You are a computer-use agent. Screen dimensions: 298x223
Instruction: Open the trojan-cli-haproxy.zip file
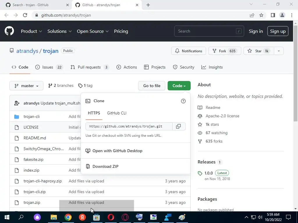click(42, 181)
